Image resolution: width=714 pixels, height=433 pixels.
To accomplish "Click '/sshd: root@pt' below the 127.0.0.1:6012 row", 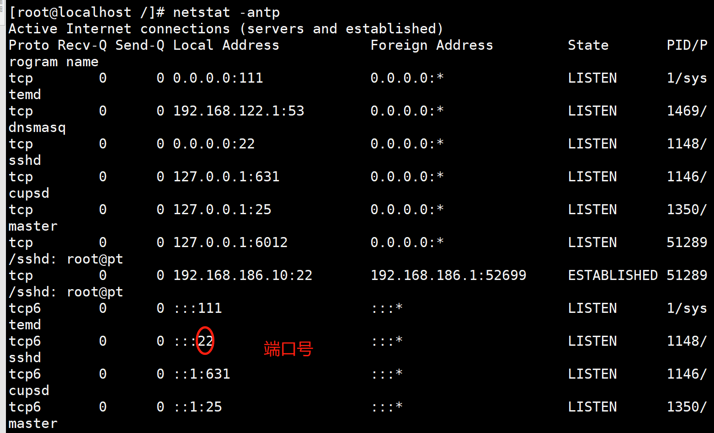I will coord(66,259).
